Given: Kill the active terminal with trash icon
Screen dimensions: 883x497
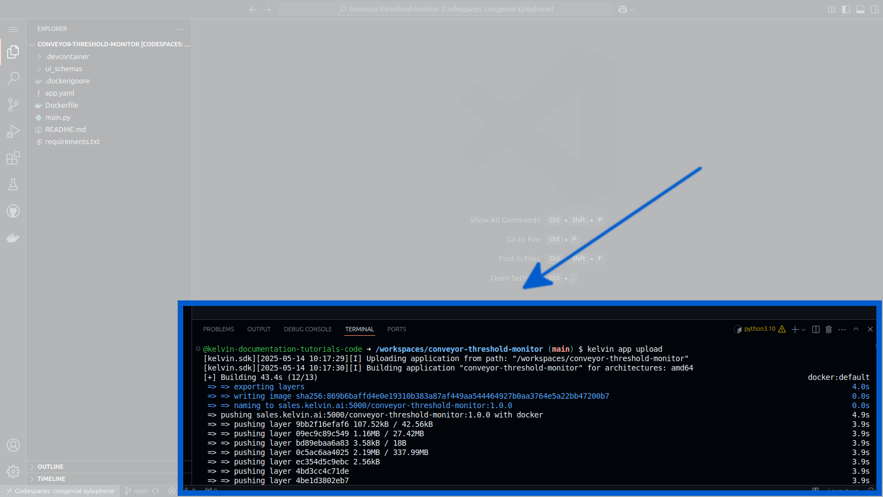Looking at the screenshot, I should pyautogui.click(x=828, y=329).
